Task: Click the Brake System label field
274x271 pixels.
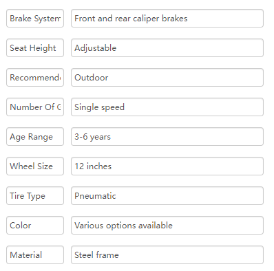Action: click(x=35, y=19)
